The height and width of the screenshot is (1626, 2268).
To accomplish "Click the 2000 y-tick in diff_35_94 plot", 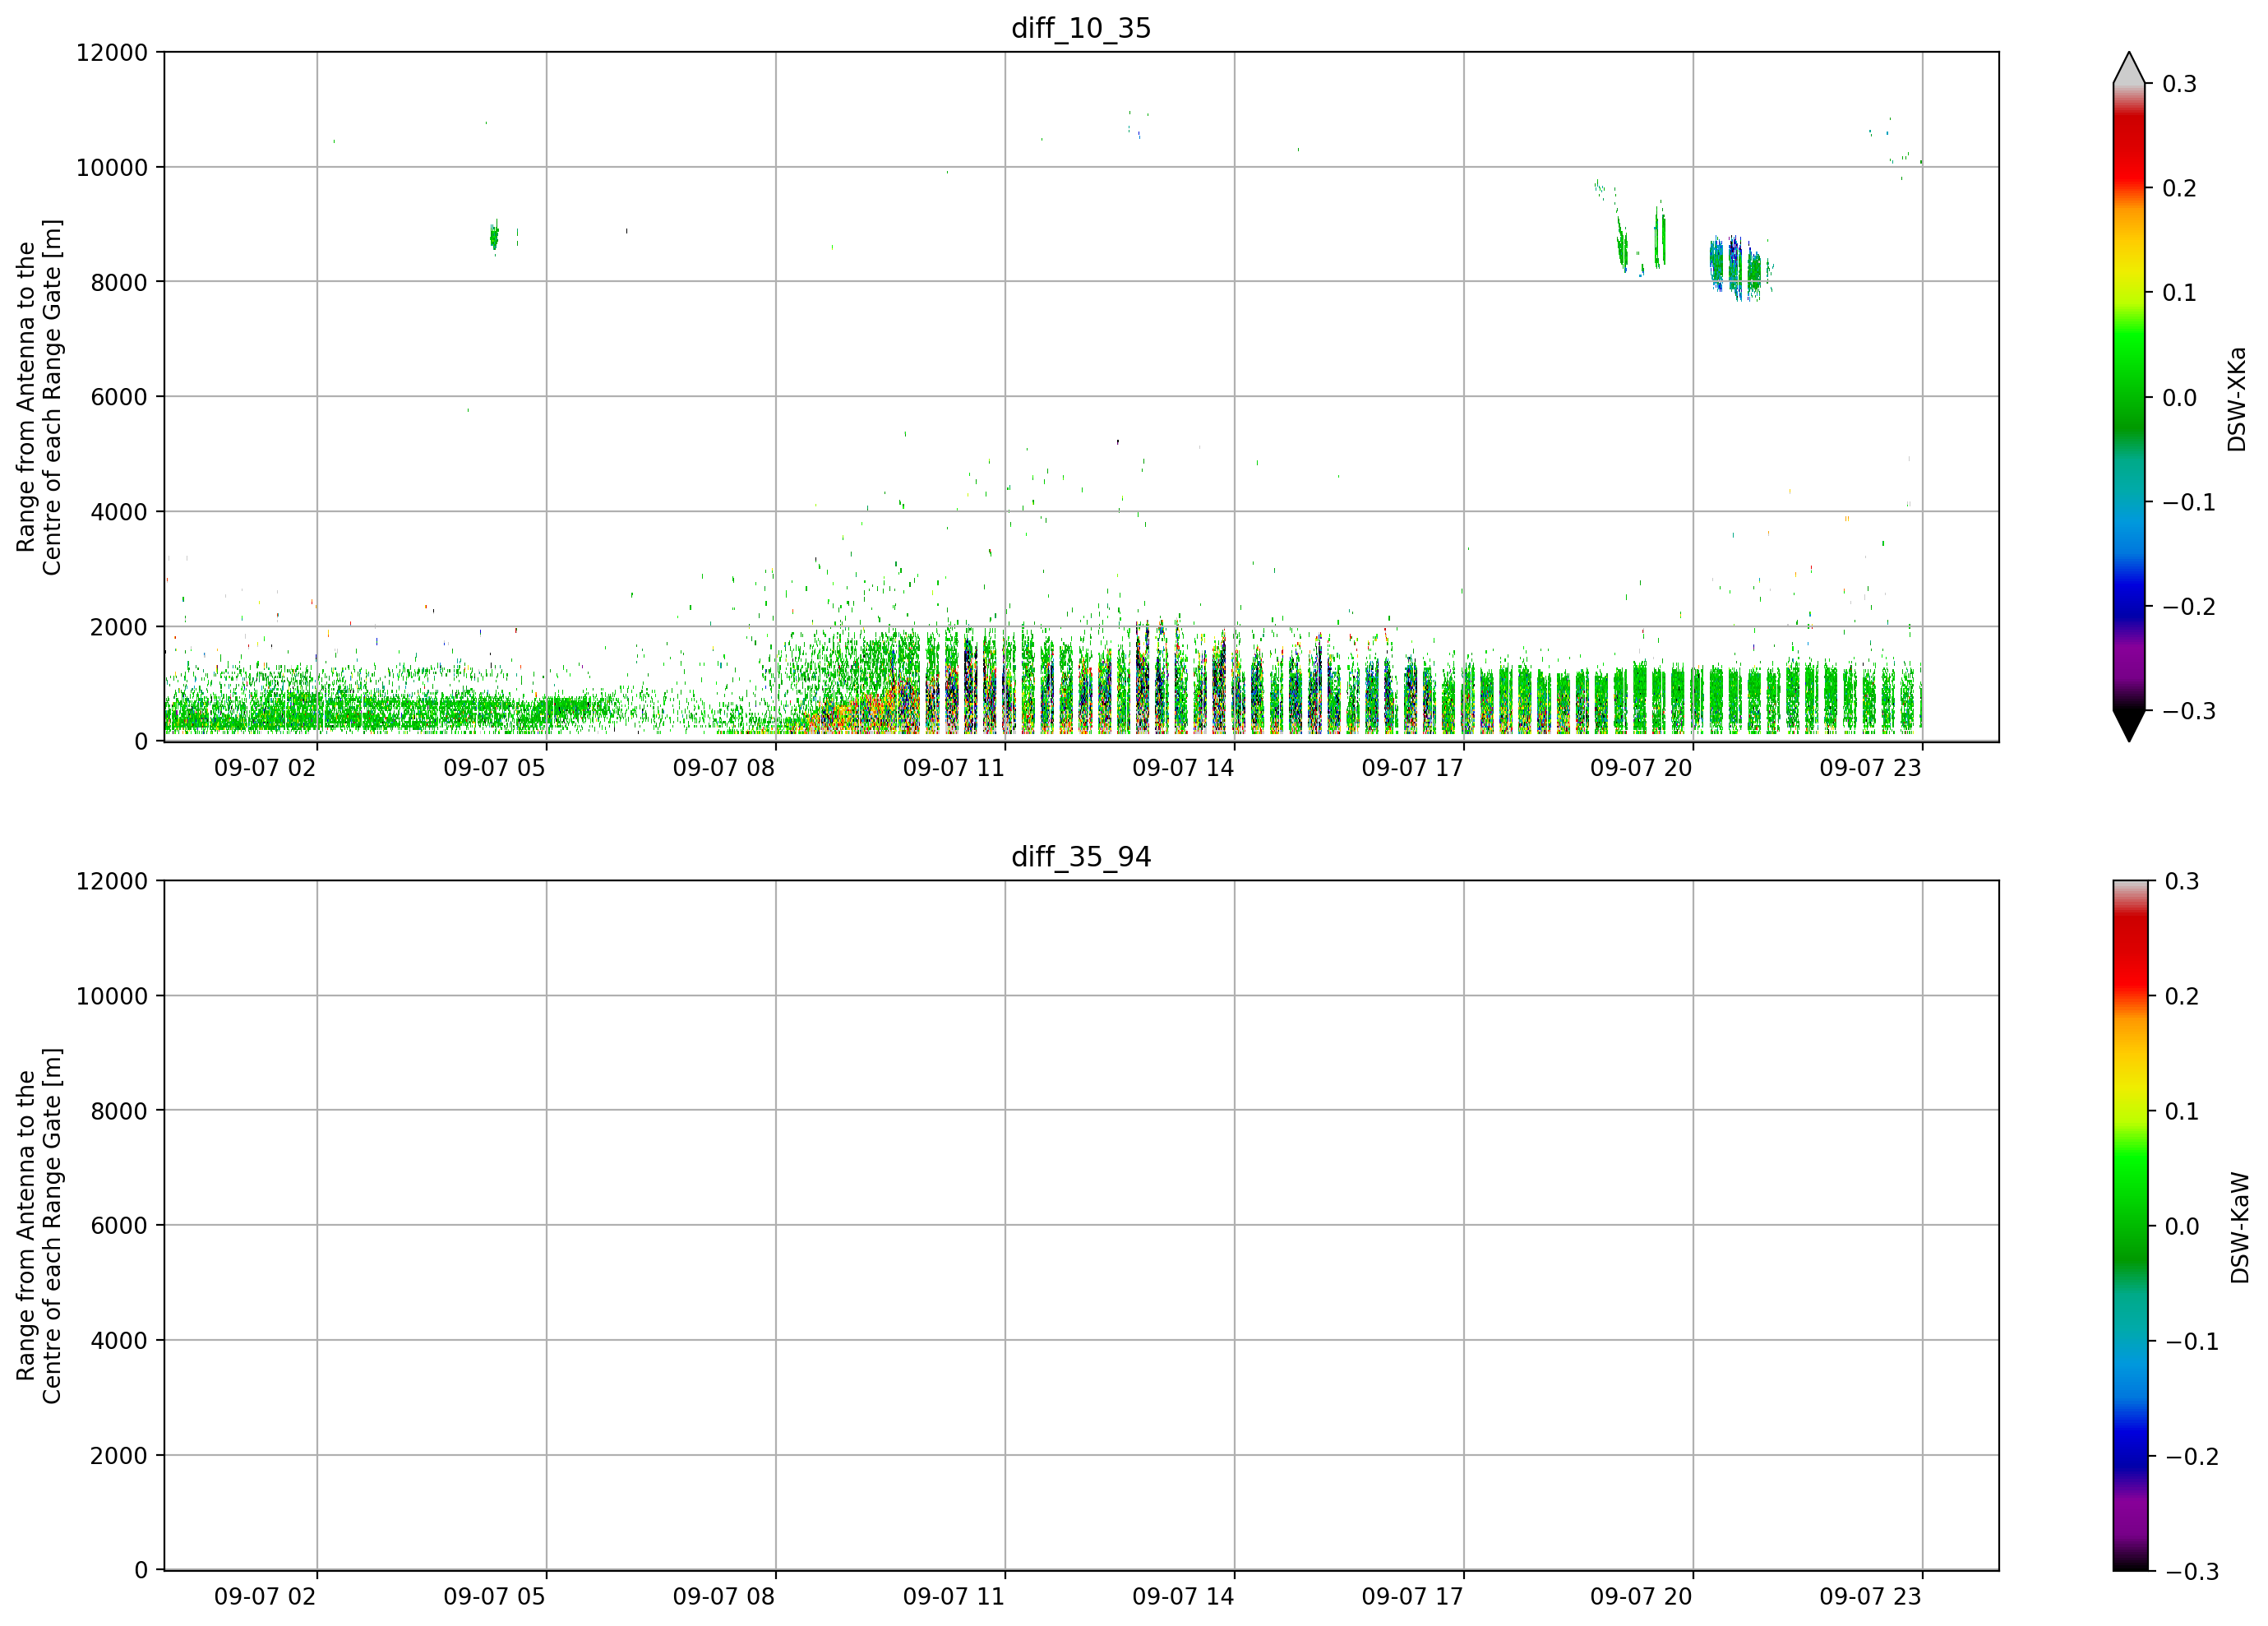I will click(119, 1456).
